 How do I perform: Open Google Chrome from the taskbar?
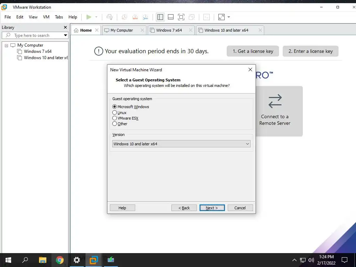tap(60, 260)
